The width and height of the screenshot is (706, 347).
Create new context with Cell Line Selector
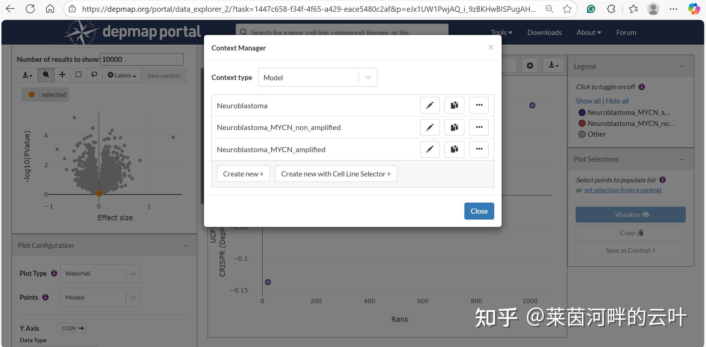click(336, 173)
